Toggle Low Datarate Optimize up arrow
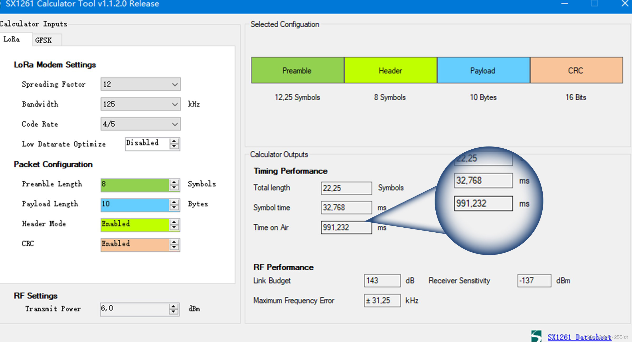Screen dimensions: 632x342 point(174,141)
